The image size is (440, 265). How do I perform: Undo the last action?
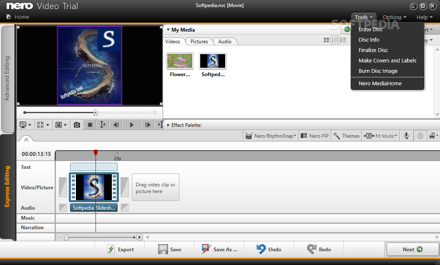tap(269, 249)
